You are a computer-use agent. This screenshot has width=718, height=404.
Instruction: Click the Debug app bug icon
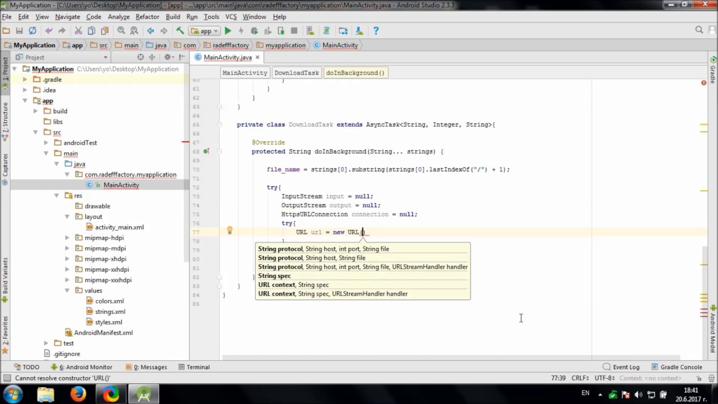coord(254,31)
